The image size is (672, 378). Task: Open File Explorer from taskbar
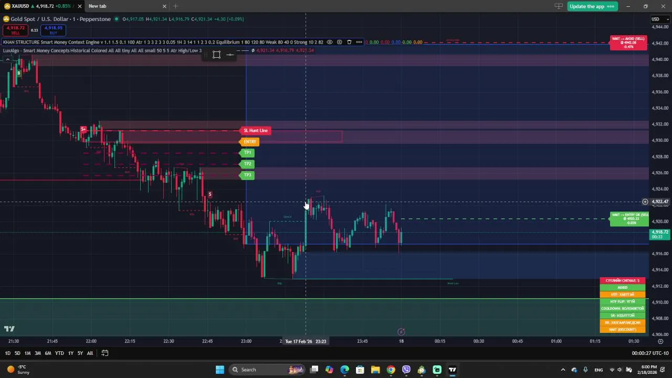tap(375, 370)
